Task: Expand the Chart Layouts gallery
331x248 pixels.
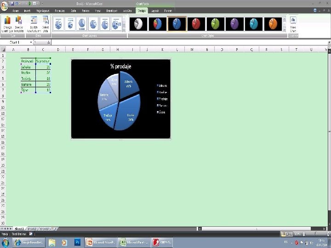Action: (124, 30)
